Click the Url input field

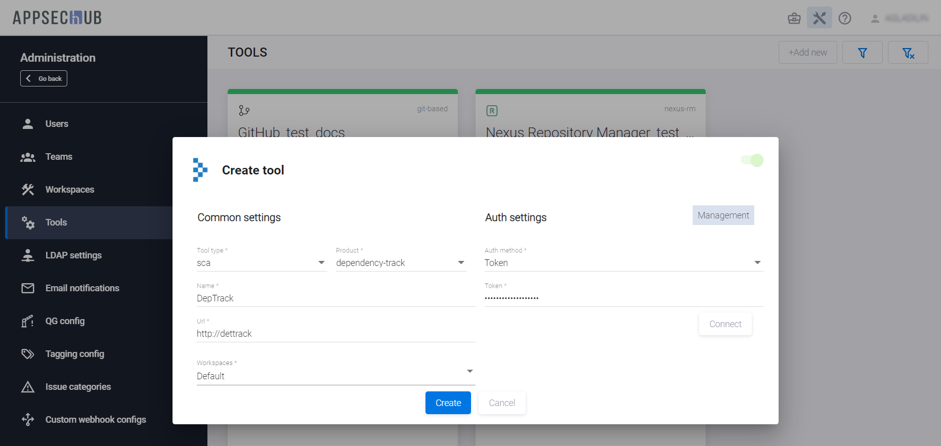click(x=335, y=334)
